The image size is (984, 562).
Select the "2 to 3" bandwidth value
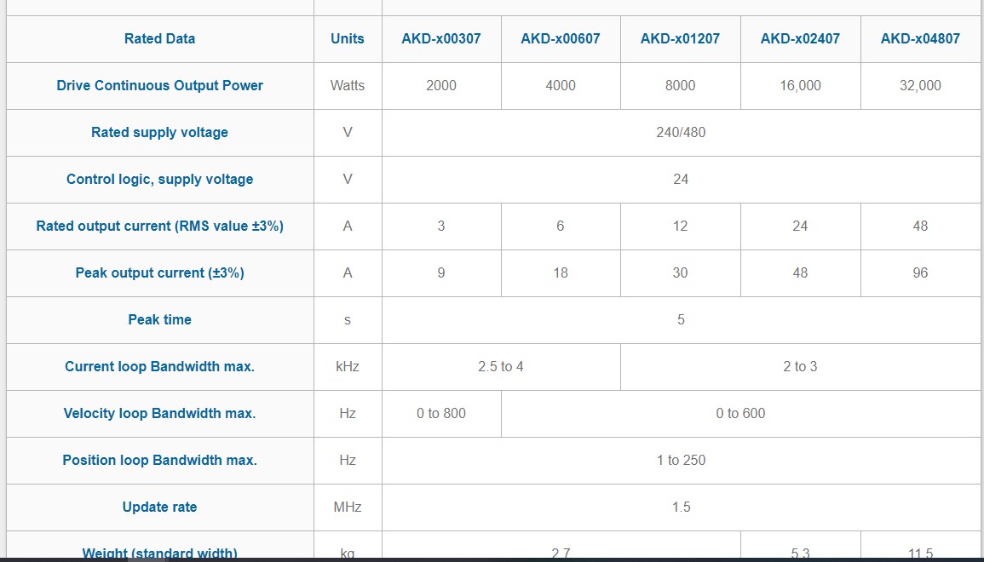(x=800, y=367)
